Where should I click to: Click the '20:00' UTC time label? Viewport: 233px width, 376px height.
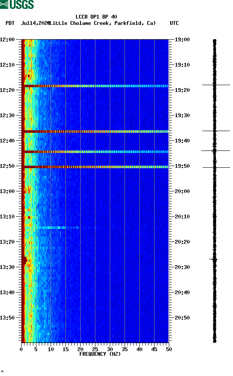pyautogui.click(x=182, y=191)
